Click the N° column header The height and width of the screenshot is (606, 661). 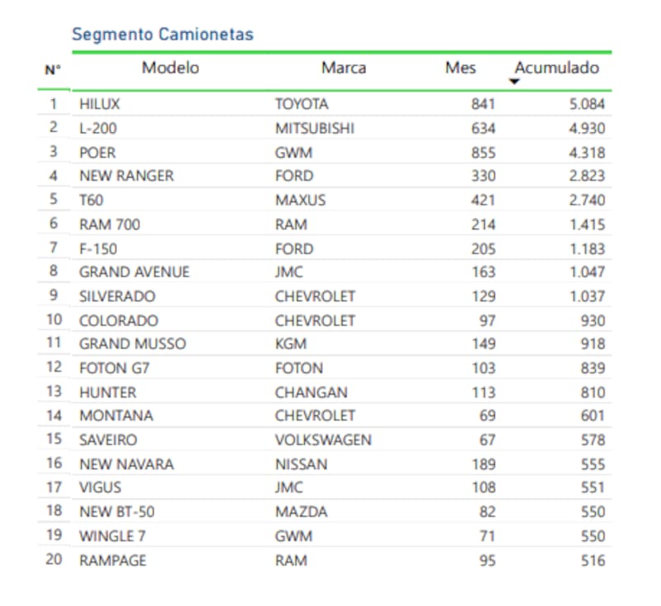53,69
